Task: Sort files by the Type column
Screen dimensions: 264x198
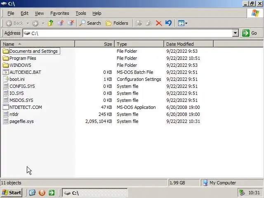Action: [x=139, y=44]
